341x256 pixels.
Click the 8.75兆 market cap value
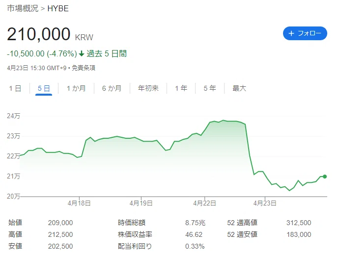point(195,223)
